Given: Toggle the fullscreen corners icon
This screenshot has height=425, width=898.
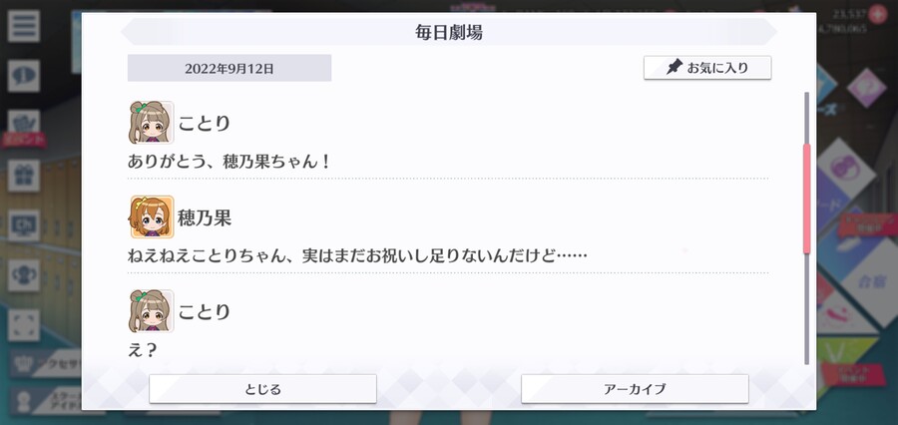Looking at the screenshot, I should [x=24, y=325].
